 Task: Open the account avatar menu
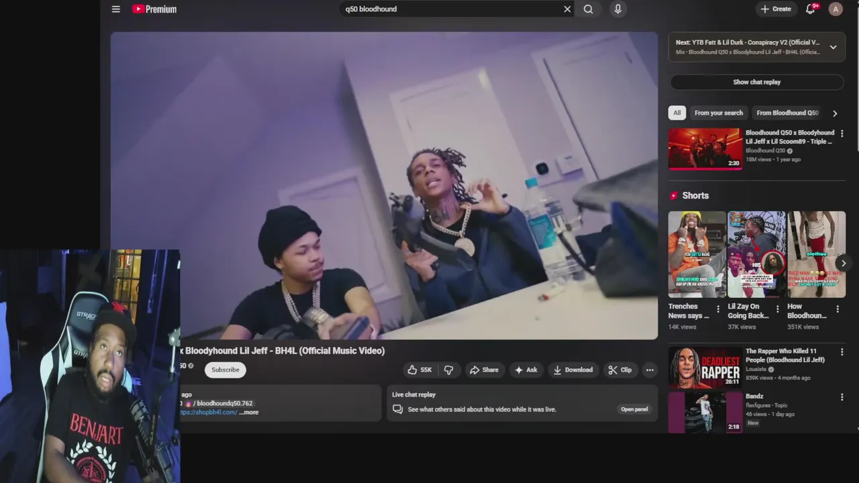[836, 9]
